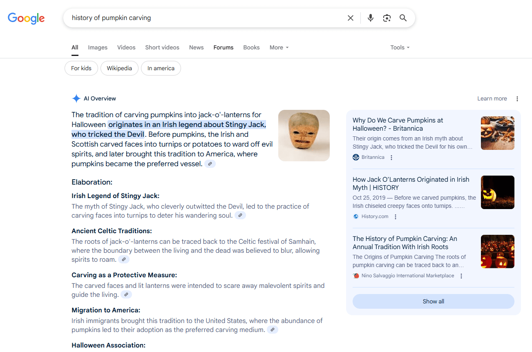
Task: Select the All tab
Action: pyautogui.click(x=75, y=47)
